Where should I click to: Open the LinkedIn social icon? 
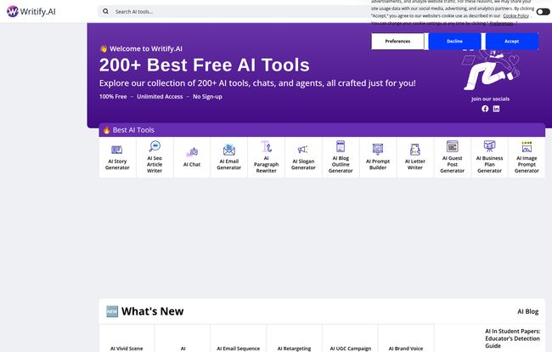496,109
